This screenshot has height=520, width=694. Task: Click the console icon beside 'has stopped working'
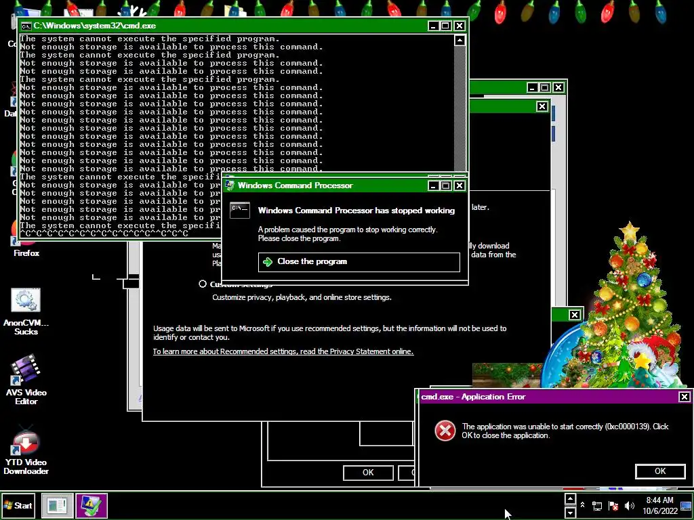click(240, 211)
